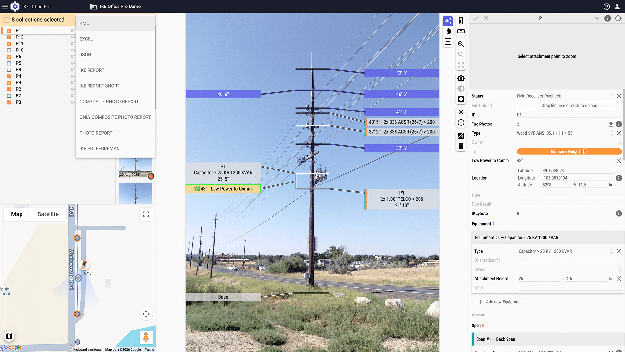The height and width of the screenshot is (352, 625).
Task: Click the outlined sun brightness icon
Action: [461, 99]
